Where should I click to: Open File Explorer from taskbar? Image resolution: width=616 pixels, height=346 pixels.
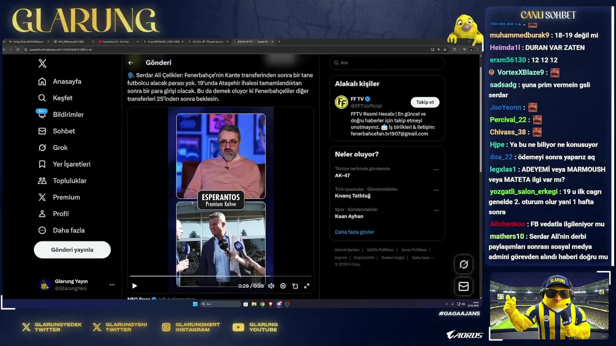point(254,304)
